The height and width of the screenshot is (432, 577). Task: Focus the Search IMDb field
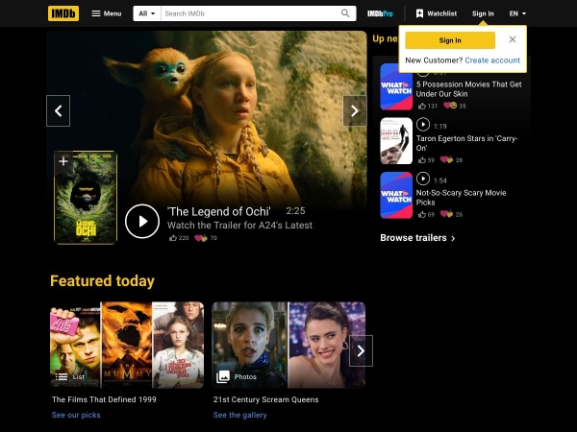click(x=249, y=13)
